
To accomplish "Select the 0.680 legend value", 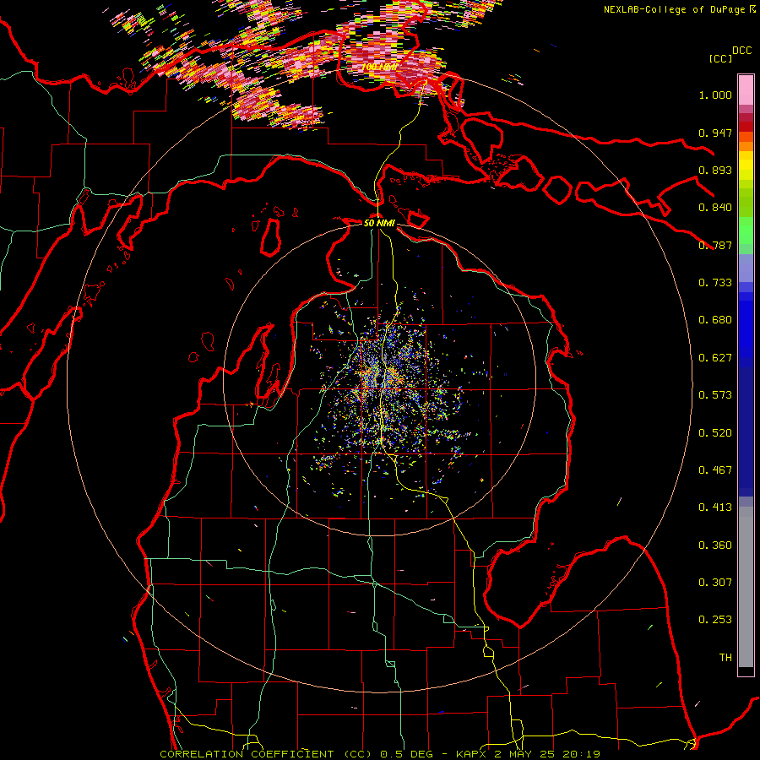I will 715,320.
